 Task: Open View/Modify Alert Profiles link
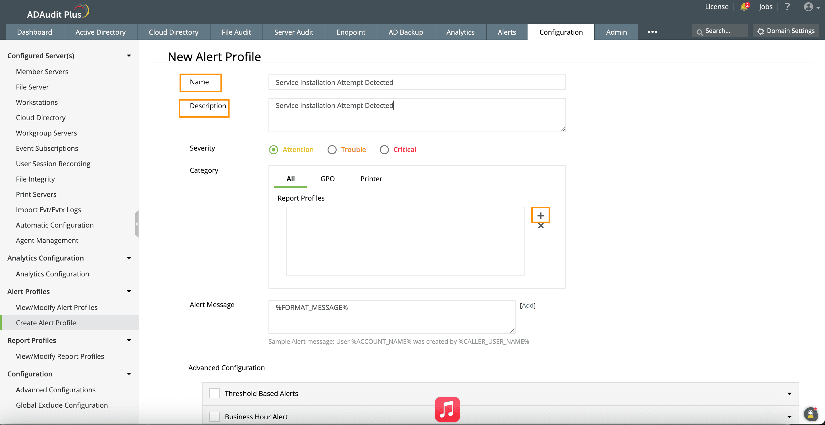point(57,307)
